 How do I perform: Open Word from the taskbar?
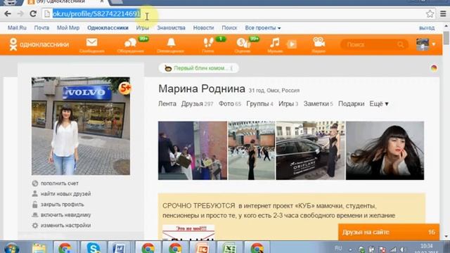(119, 247)
